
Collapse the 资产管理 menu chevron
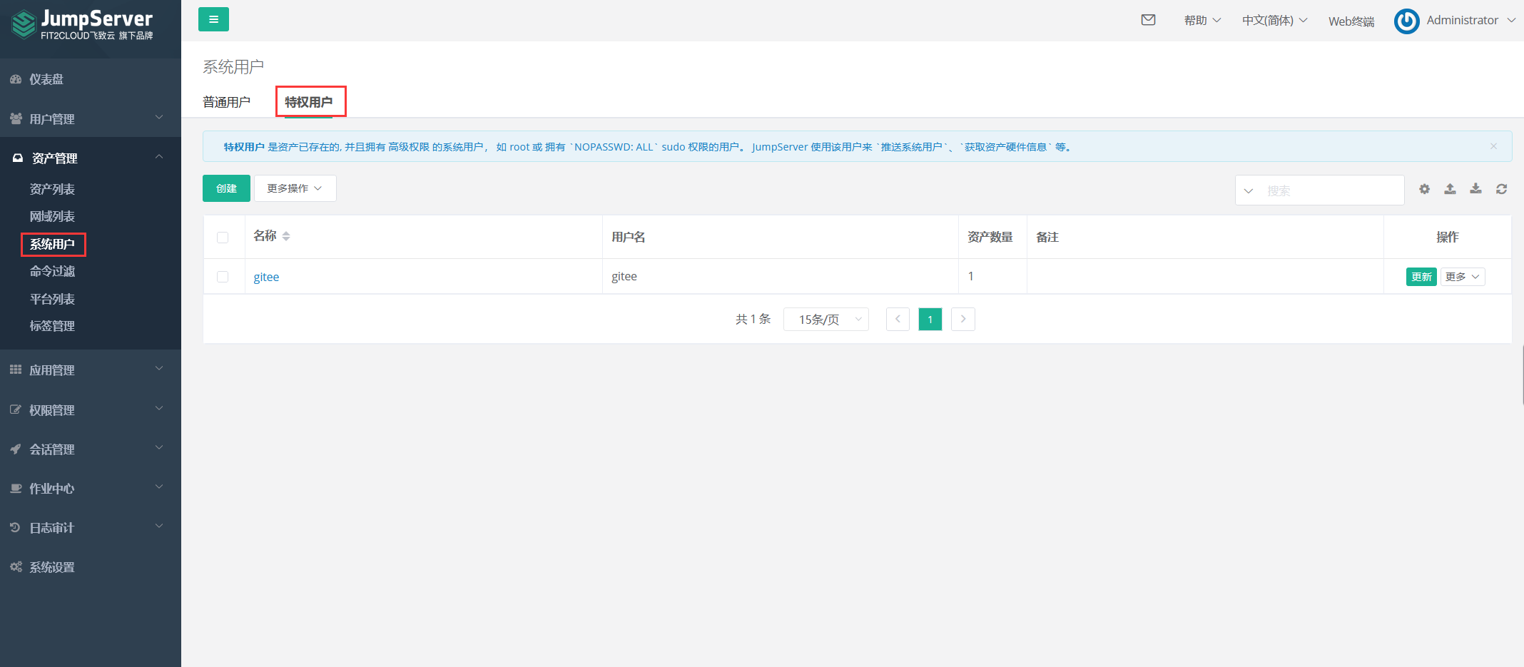[x=159, y=156]
